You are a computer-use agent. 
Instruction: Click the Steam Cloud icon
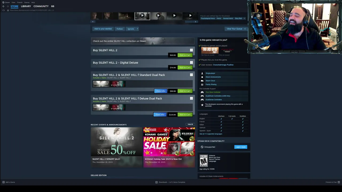click(202, 81)
